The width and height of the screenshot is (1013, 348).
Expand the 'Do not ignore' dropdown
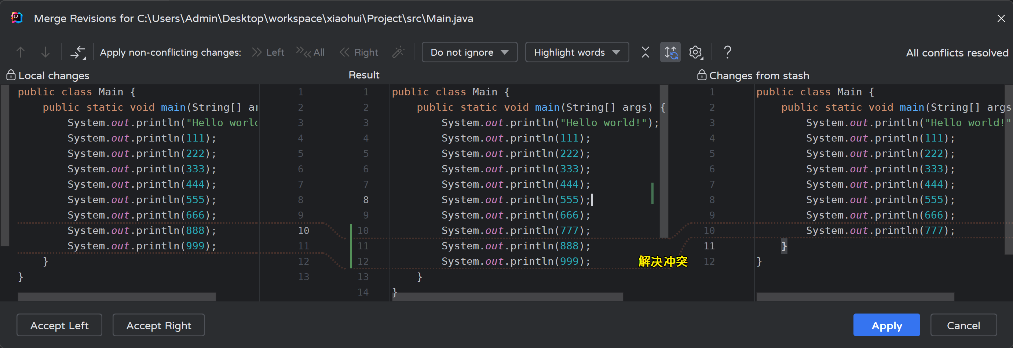pyautogui.click(x=469, y=52)
